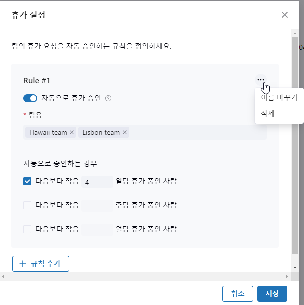Image resolution: width=304 pixels, height=305 pixels.
Task: Select 이름 바꾸기 from the rule menu
Action: [279, 98]
